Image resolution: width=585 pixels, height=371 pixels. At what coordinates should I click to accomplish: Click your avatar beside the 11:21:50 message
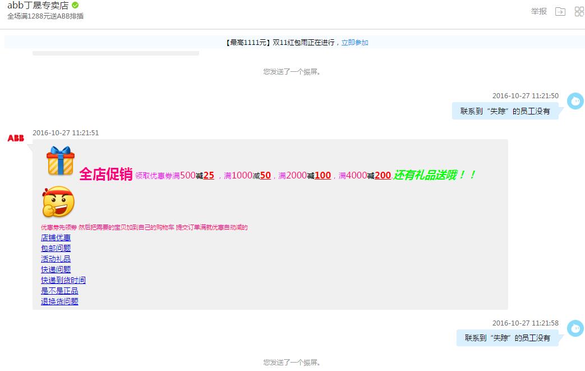575,101
